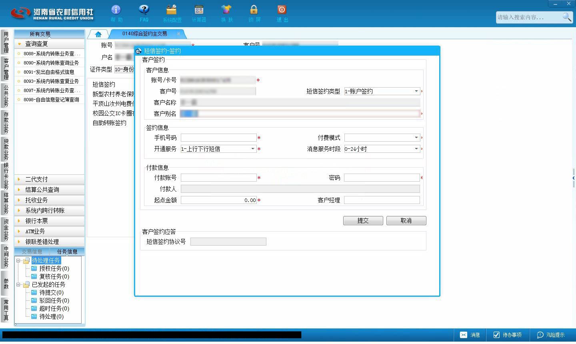576x344 pixels.
Task: Open 公共业务 vertical tab
Action: pos(6,96)
